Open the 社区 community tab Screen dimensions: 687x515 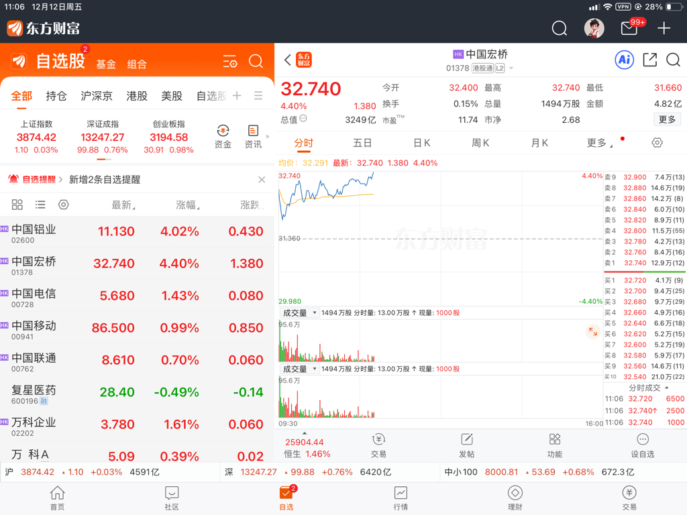(172, 498)
